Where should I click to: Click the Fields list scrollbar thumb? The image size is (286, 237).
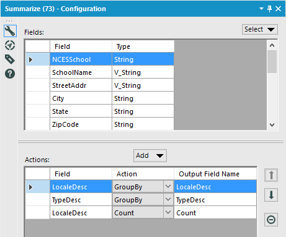pyautogui.click(x=272, y=61)
